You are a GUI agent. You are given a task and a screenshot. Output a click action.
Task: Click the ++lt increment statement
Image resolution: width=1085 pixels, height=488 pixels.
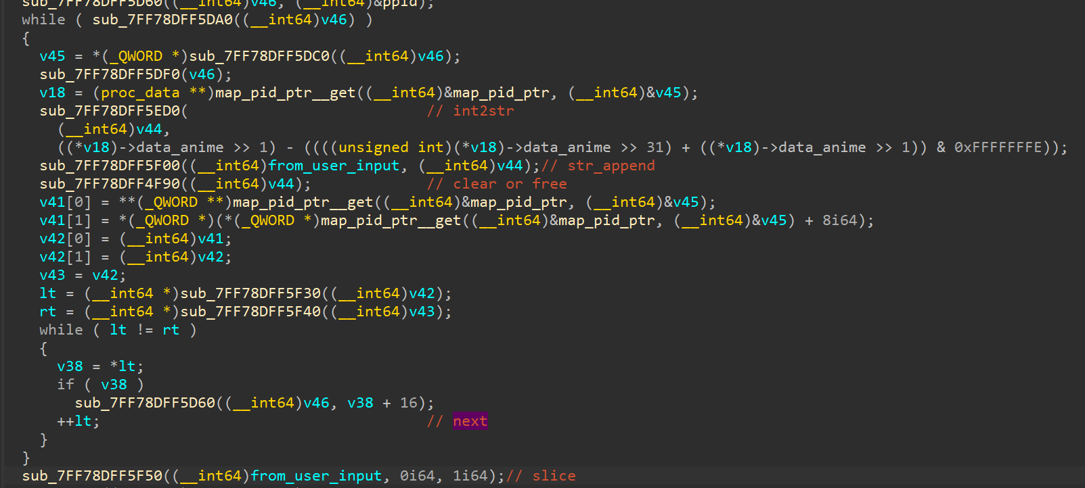point(79,421)
